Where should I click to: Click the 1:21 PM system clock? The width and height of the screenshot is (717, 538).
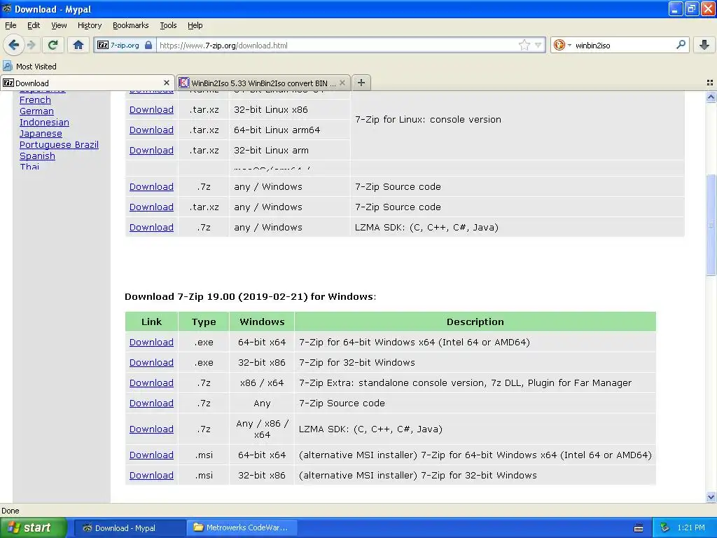tap(691, 527)
